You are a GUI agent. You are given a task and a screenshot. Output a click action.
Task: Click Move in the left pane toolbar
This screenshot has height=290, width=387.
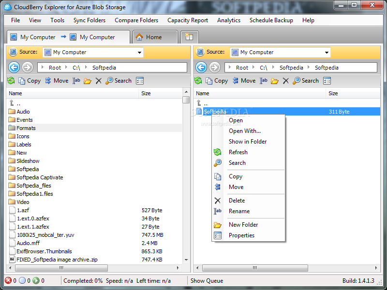pos(57,81)
